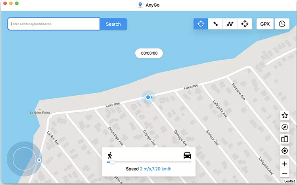Open the multi-device phone icon
297x185 pixels.
pos(285,139)
